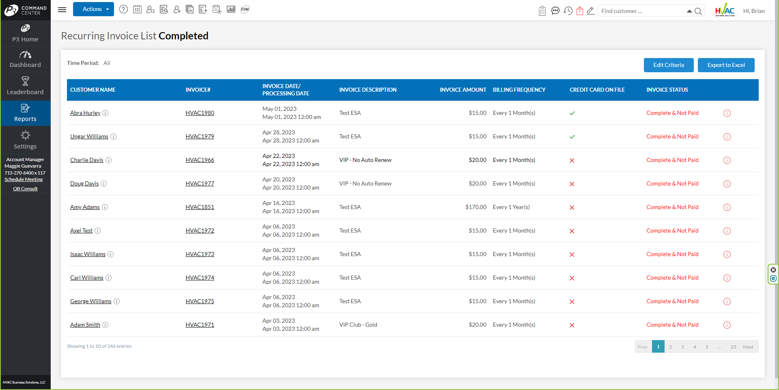Click the history clock icon

coord(568,11)
